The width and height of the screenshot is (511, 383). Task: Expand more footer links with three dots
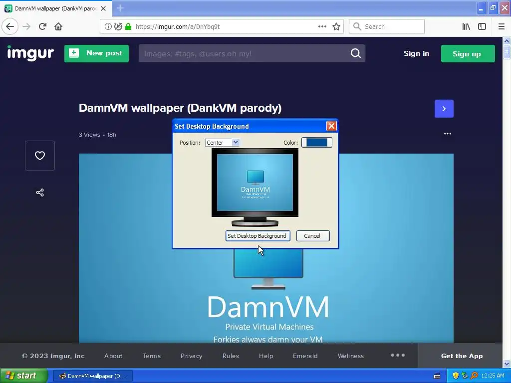(398, 355)
